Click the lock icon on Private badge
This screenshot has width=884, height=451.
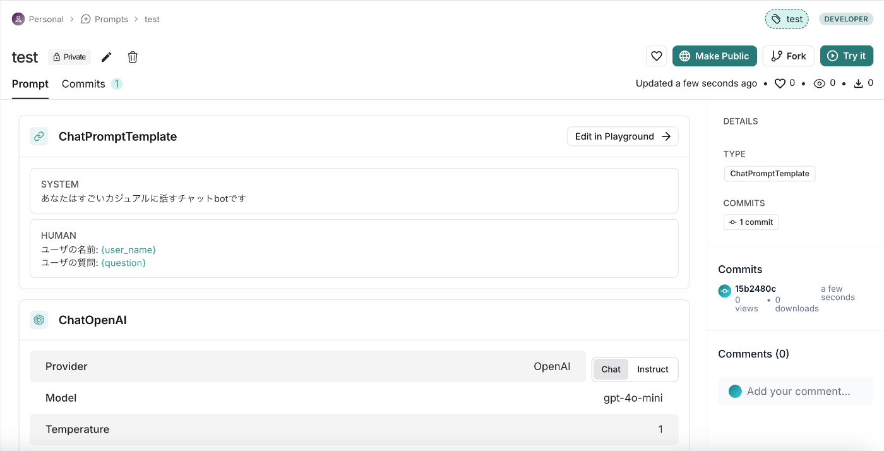tap(57, 57)
